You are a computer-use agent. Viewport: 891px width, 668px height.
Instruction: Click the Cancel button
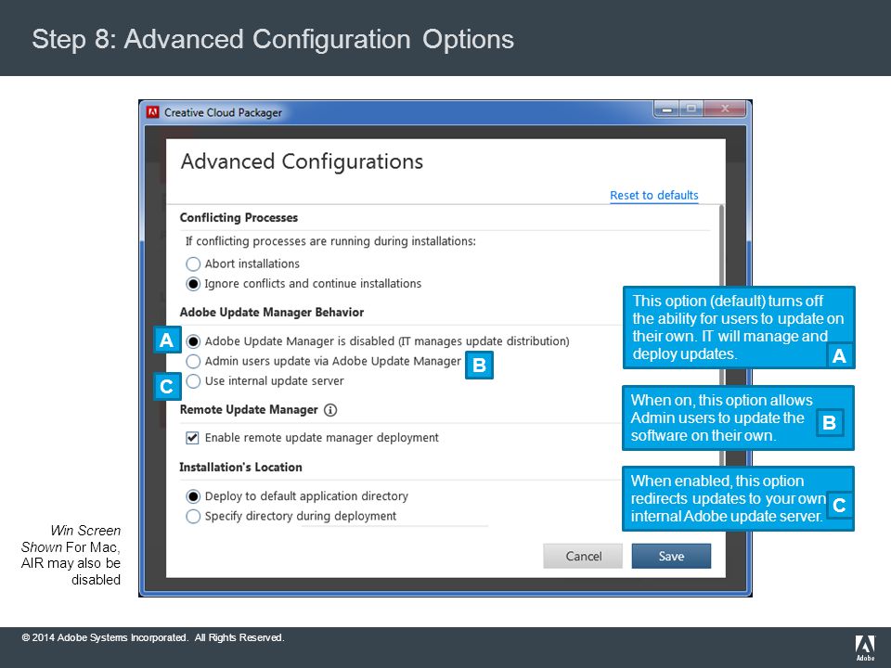583,556
